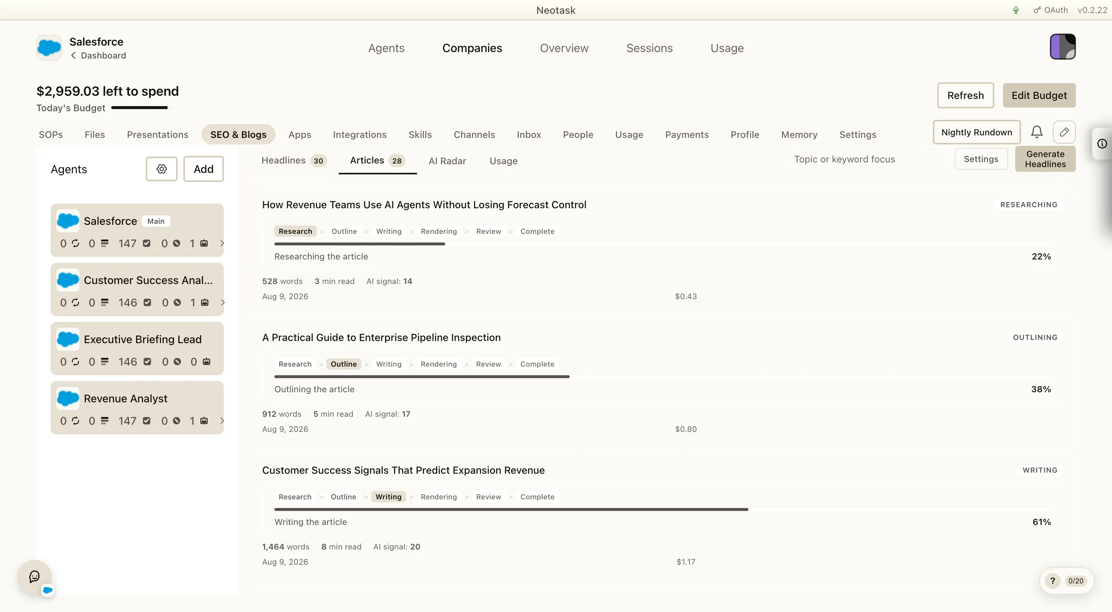Expand the Salesforce Main agent card chevron
1112x612 pixels.
pyautogui.click(x=222, y=243)
